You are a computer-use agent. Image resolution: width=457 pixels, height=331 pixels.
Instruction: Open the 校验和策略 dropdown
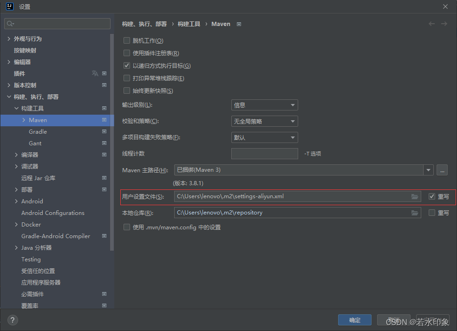(264, 121)
